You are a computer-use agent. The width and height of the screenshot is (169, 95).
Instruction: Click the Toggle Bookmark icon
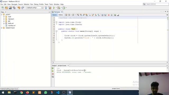point(98,15)
